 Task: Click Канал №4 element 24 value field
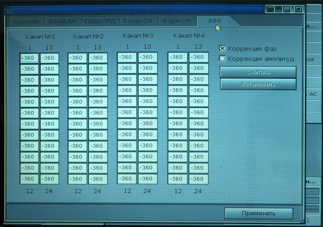(199, 179)
